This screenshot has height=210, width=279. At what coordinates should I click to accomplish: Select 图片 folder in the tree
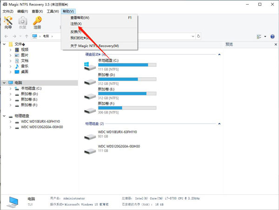(x=25, y=55)
